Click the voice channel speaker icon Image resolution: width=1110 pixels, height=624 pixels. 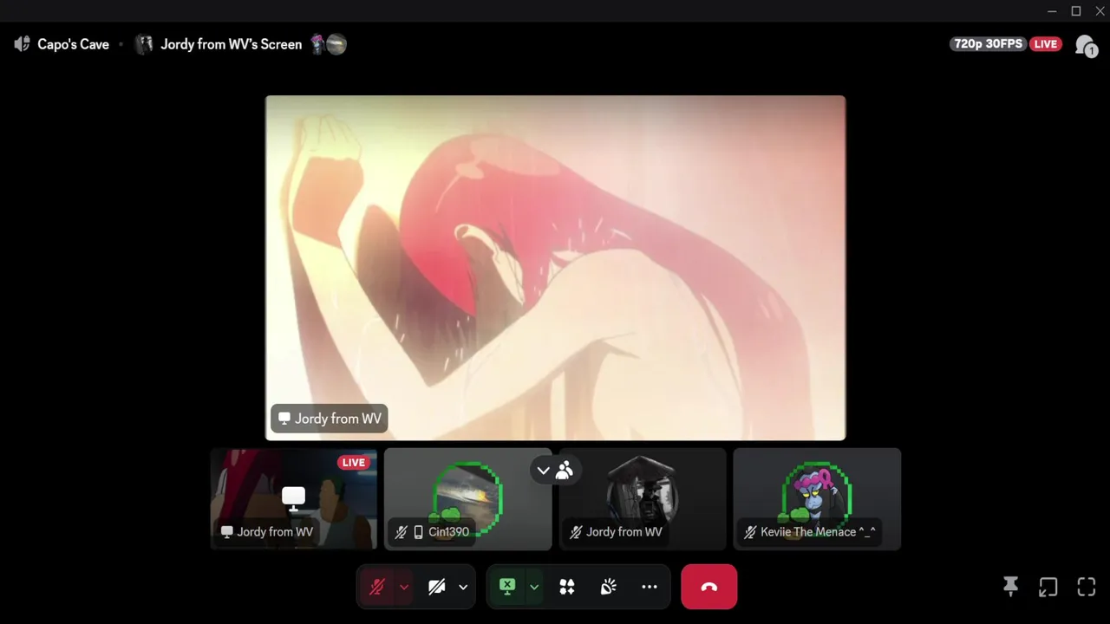point(23,44)
